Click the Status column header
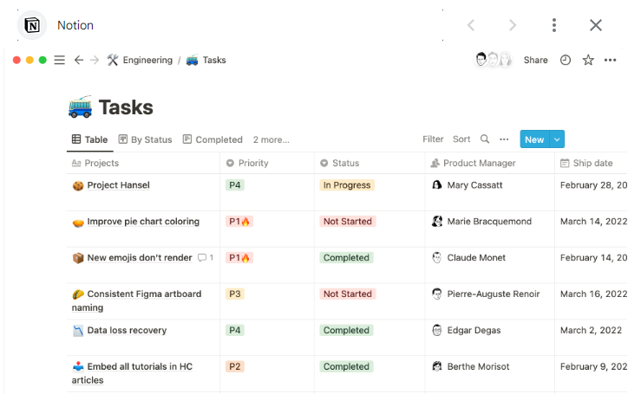The image size is (641, 394). point(370,163)
